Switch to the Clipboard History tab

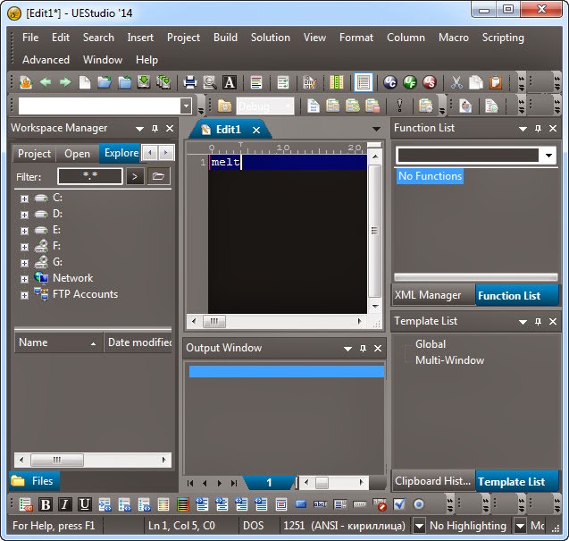pos(432,481)
